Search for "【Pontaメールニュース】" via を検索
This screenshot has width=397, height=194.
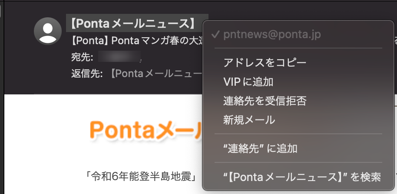point(302,177)
